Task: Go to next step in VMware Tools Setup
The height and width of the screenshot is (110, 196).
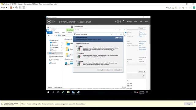Action: pyautogui.click(x=109, y=70)
